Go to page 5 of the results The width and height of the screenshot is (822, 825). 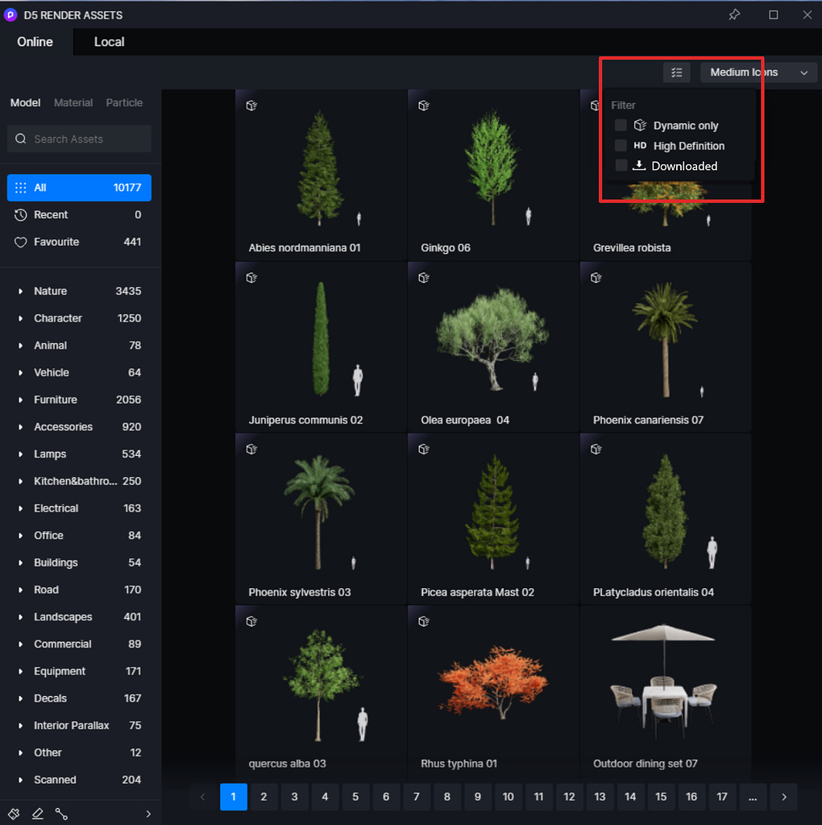pyautogui.click(x=355, y=797)
